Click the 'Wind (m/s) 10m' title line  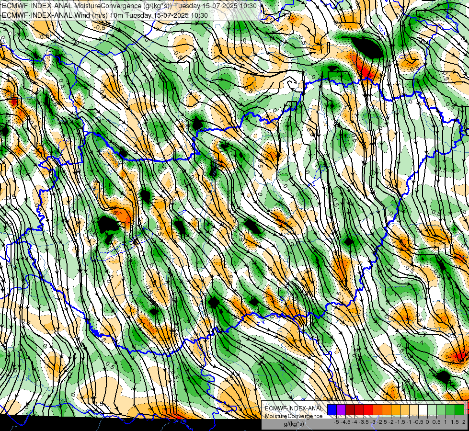pos(105,15)
